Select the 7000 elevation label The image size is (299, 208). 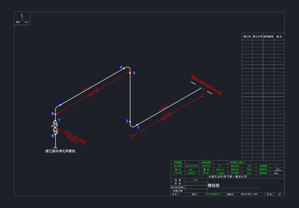click(163, 108)
